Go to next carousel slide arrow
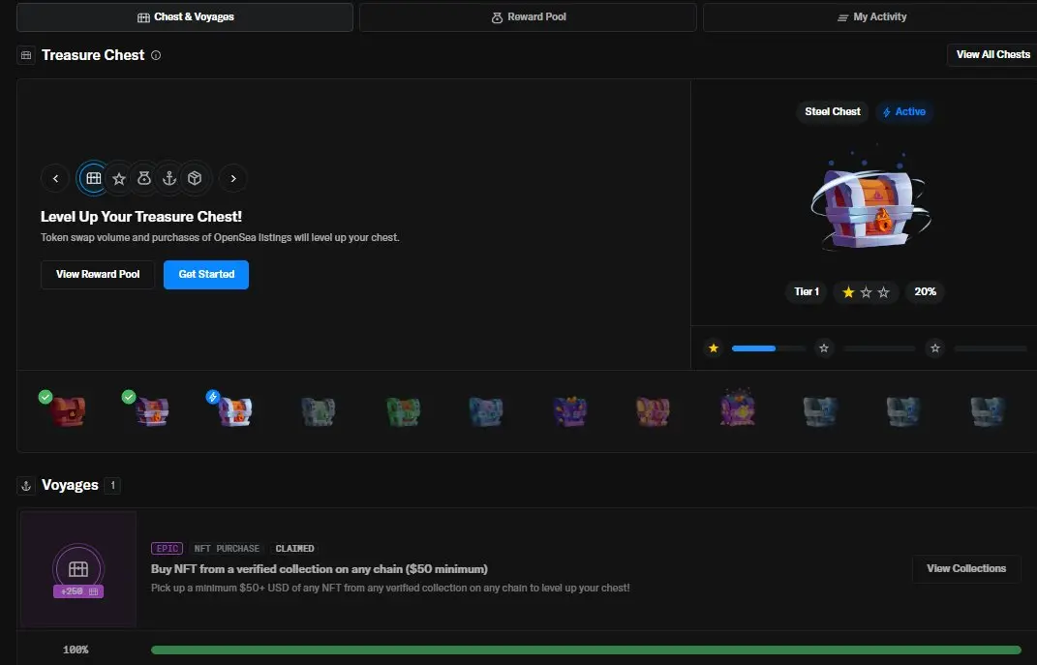Image resolution: width=1037 pixels, height=665 pixels. [232, 178]
